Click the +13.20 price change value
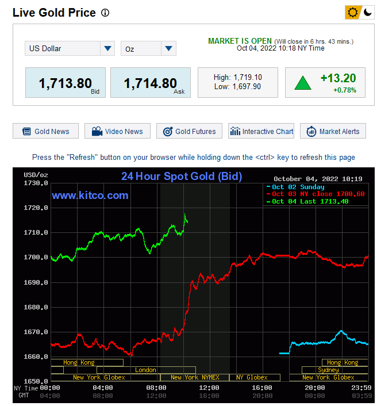Viewport: 377px width, 406px height. pyautogui.click(x=338, y=78)
